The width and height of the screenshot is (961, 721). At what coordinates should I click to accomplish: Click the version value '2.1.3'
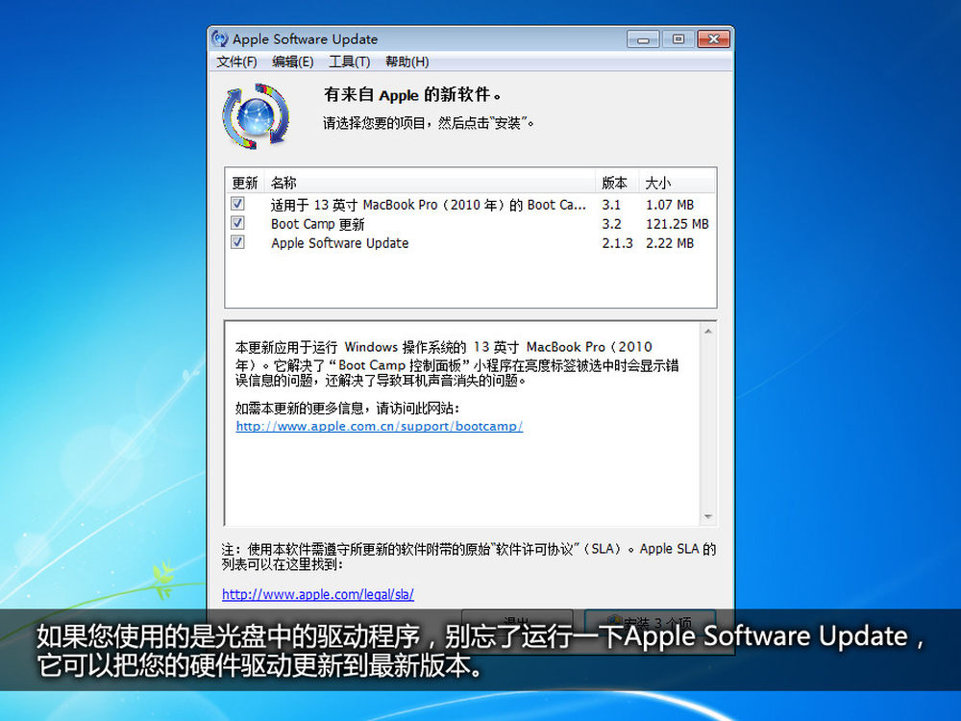[x=617, y=243]
